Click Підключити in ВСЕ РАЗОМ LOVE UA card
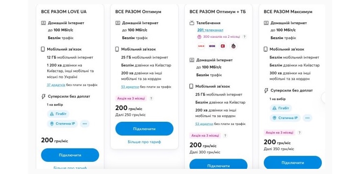Image resolution: width=341 pixels, height=174 pixels. 70,155
